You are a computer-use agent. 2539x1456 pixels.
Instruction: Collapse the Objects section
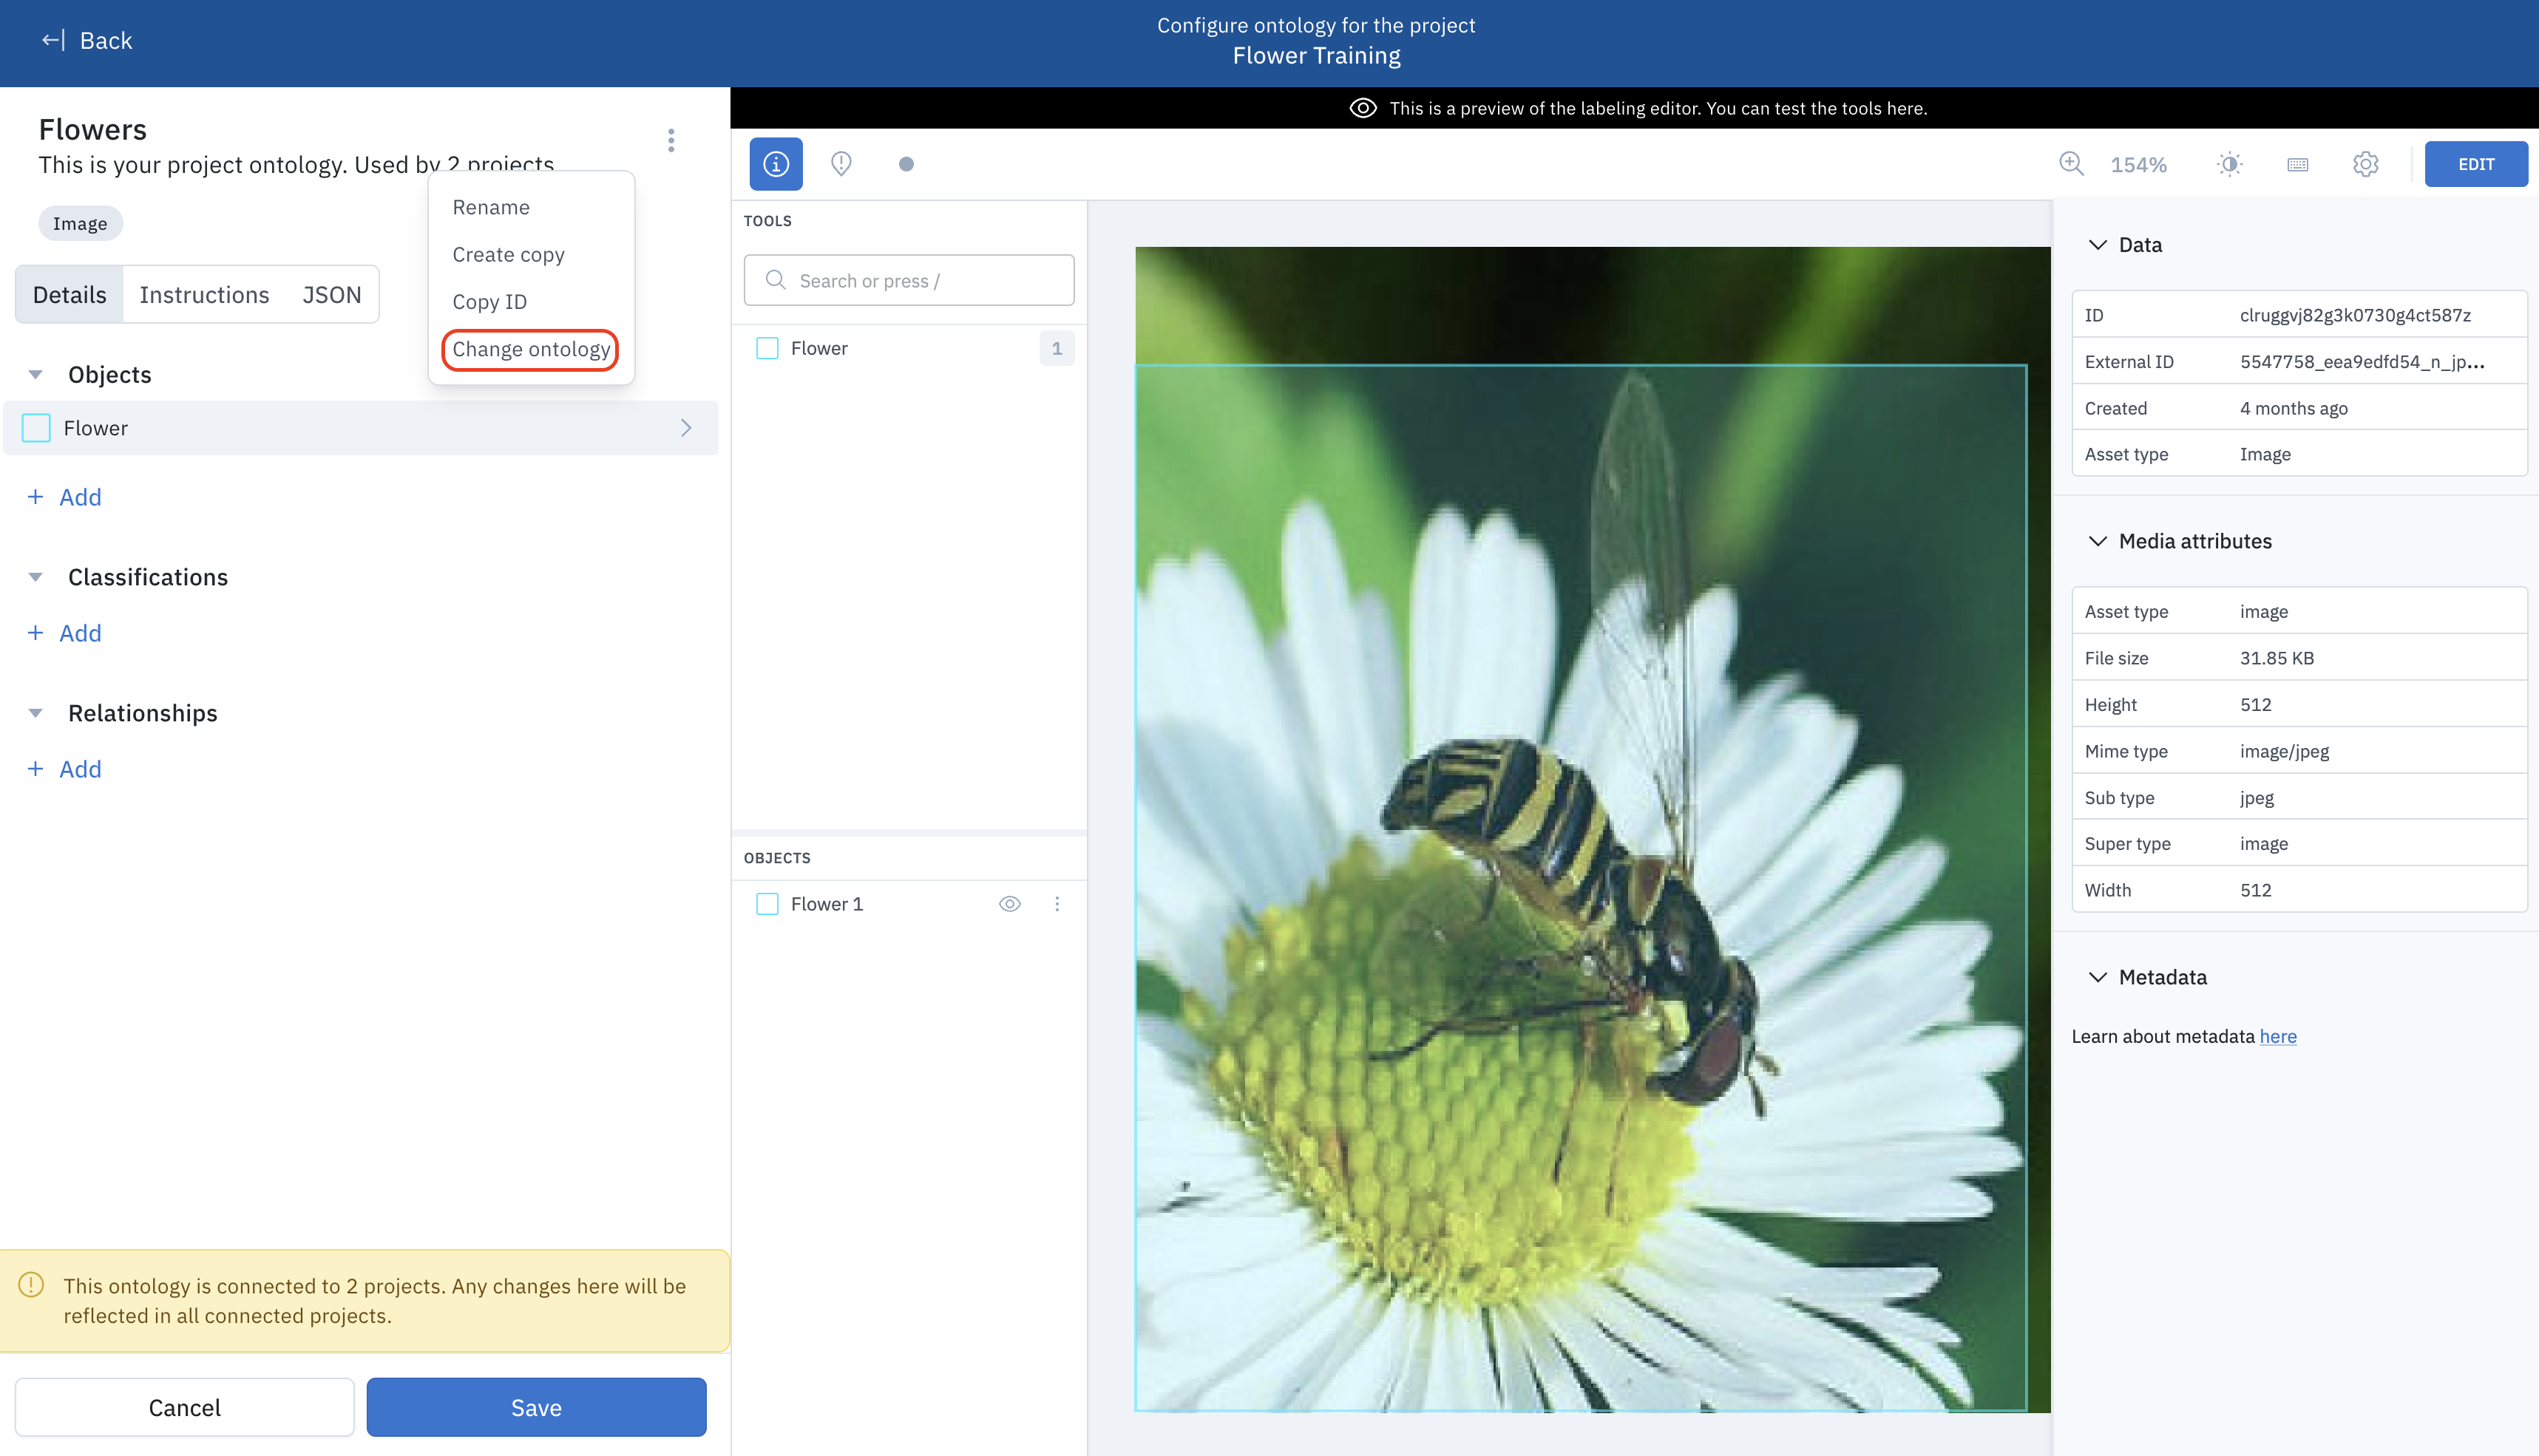[35, 375]
